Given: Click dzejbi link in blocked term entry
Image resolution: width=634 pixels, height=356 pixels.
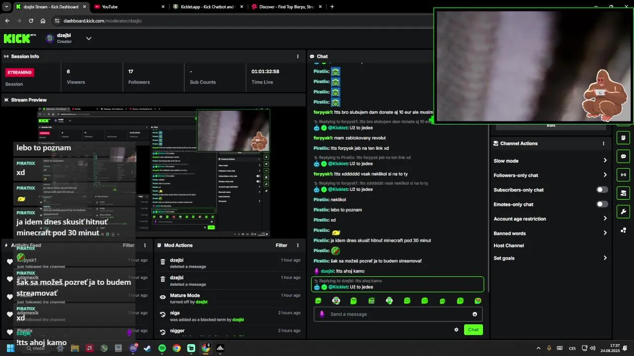Looking at the screenshot, I should (x=238, y=320).
